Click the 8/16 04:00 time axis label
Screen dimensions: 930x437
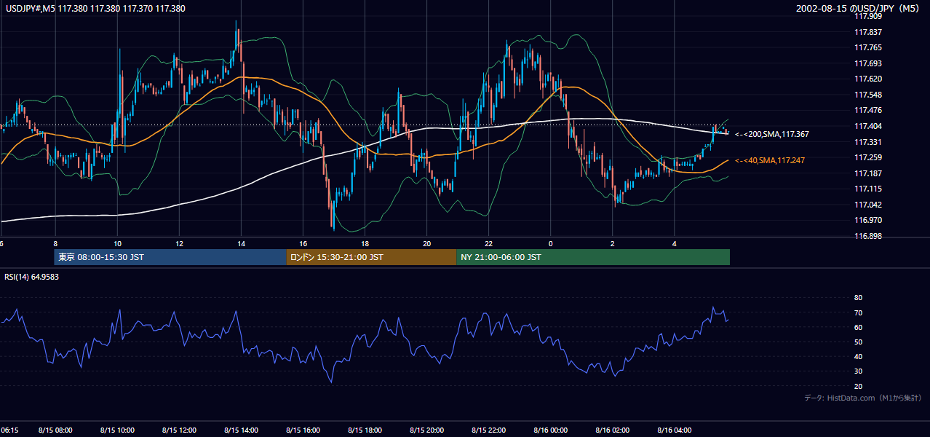pos(674,430)
